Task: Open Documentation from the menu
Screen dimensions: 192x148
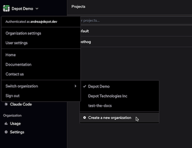Action: pos(41,64)
